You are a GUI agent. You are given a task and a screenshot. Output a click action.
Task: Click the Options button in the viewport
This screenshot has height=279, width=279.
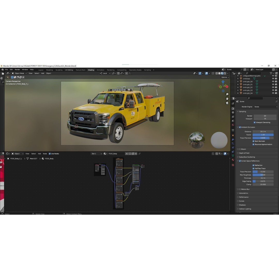point(224,77)
